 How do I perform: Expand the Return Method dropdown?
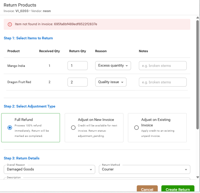[x=144, y=169]
